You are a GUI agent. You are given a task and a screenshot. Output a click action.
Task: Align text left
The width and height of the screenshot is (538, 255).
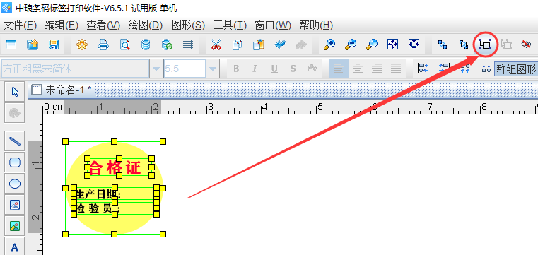[339, 69]
